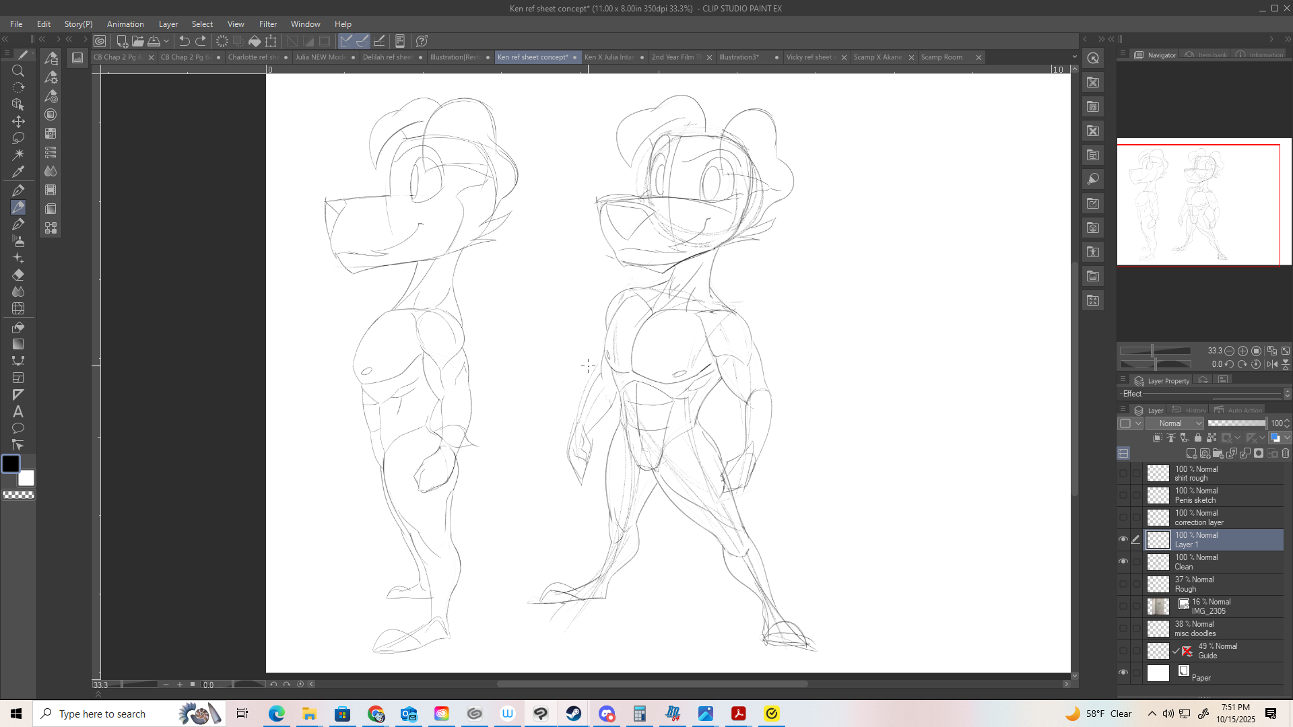1293x727 pixels.
Task: Click the Windows search box
Action: point(101,714)
